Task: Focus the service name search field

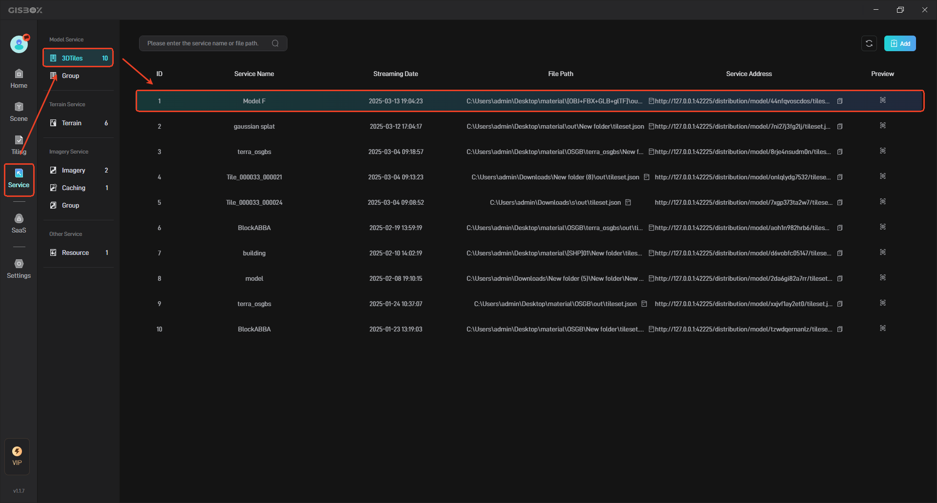Action: 213,43
